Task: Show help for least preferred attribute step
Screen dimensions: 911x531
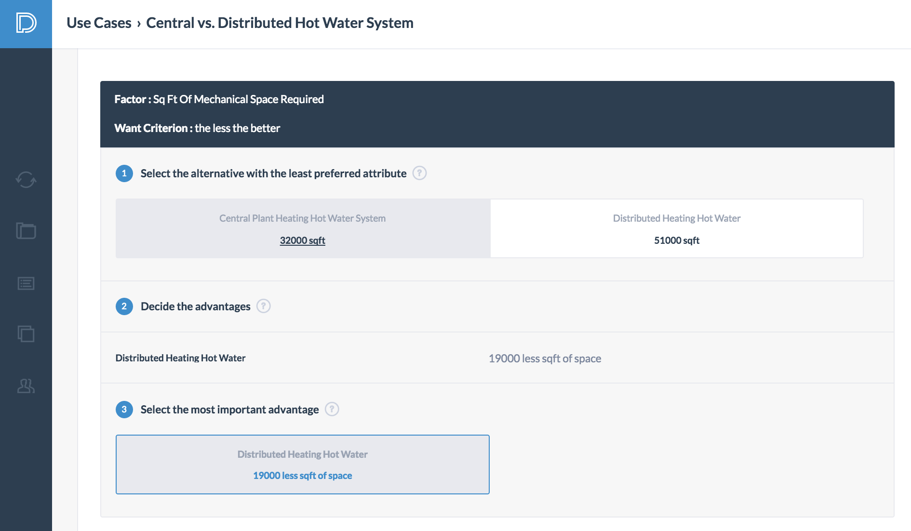Action: [419, 173]
